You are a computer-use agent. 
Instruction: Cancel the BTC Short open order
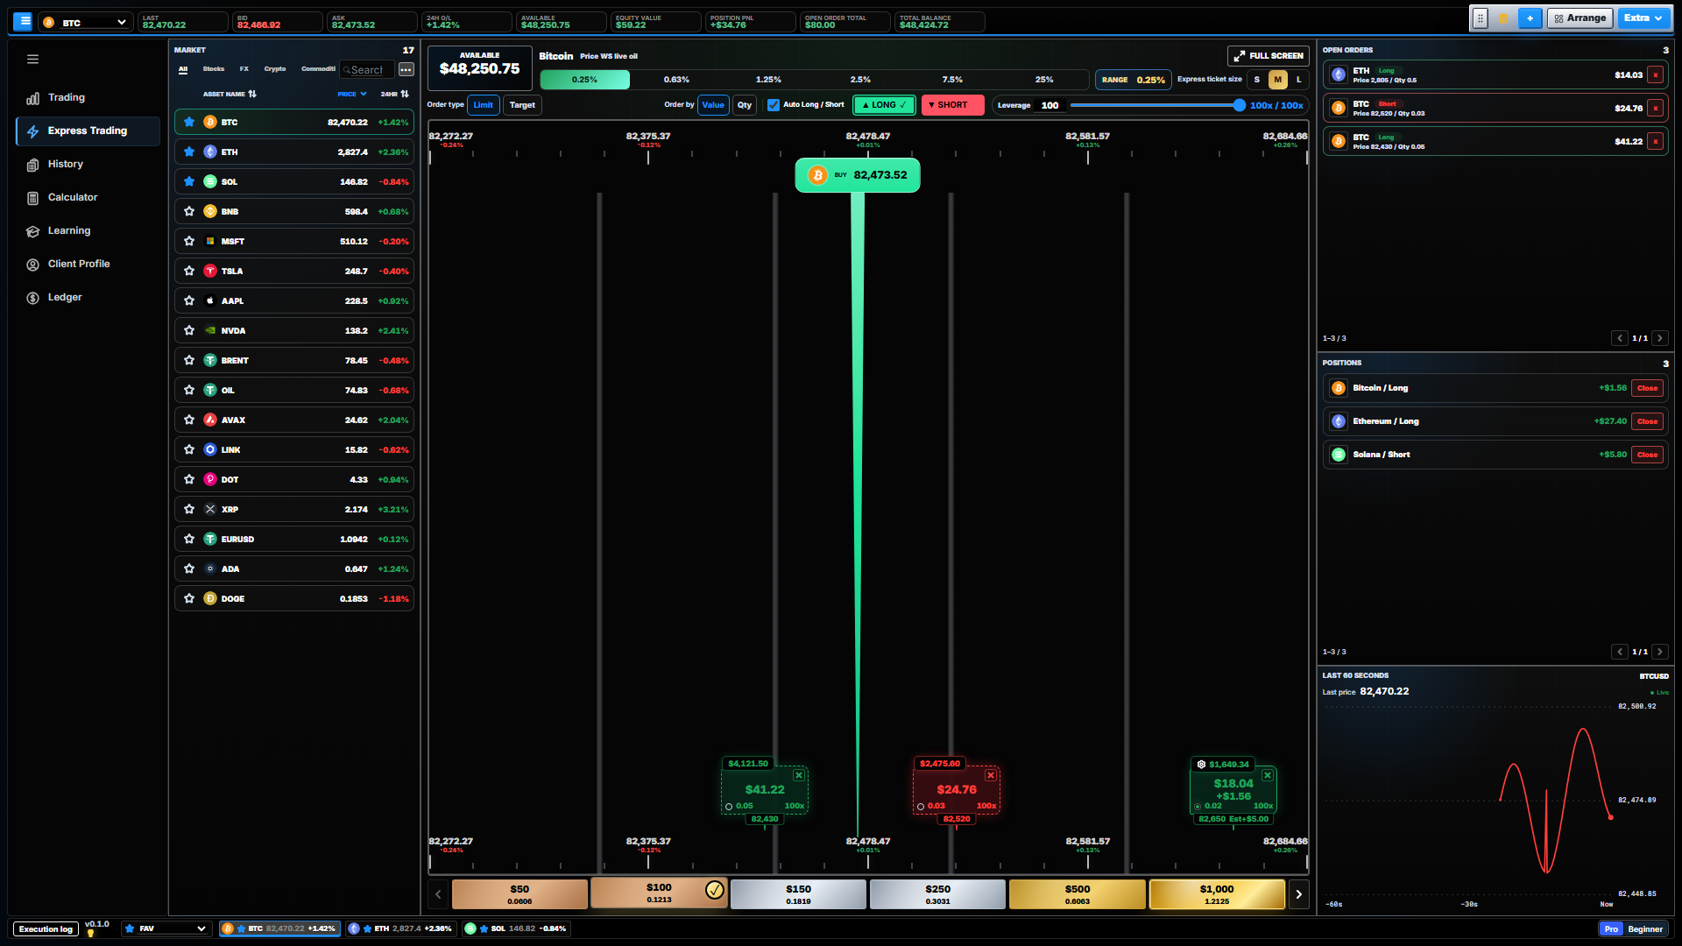[1655, 109]
